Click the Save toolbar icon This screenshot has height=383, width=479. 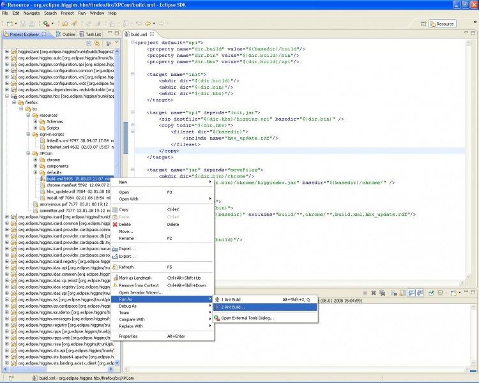coord(23,24)
